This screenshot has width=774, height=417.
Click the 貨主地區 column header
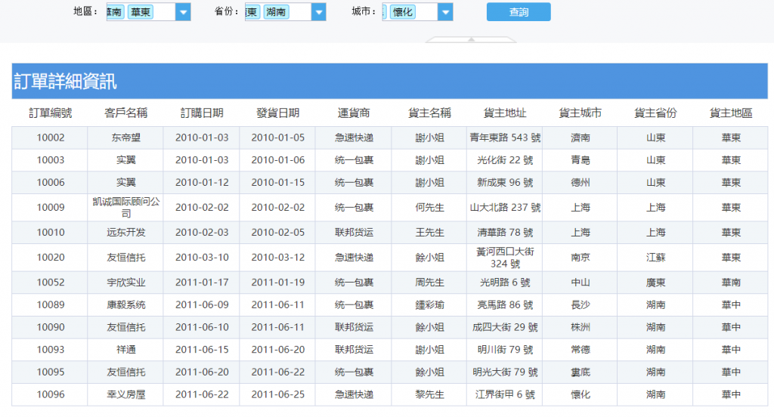[x=731, y=113]
